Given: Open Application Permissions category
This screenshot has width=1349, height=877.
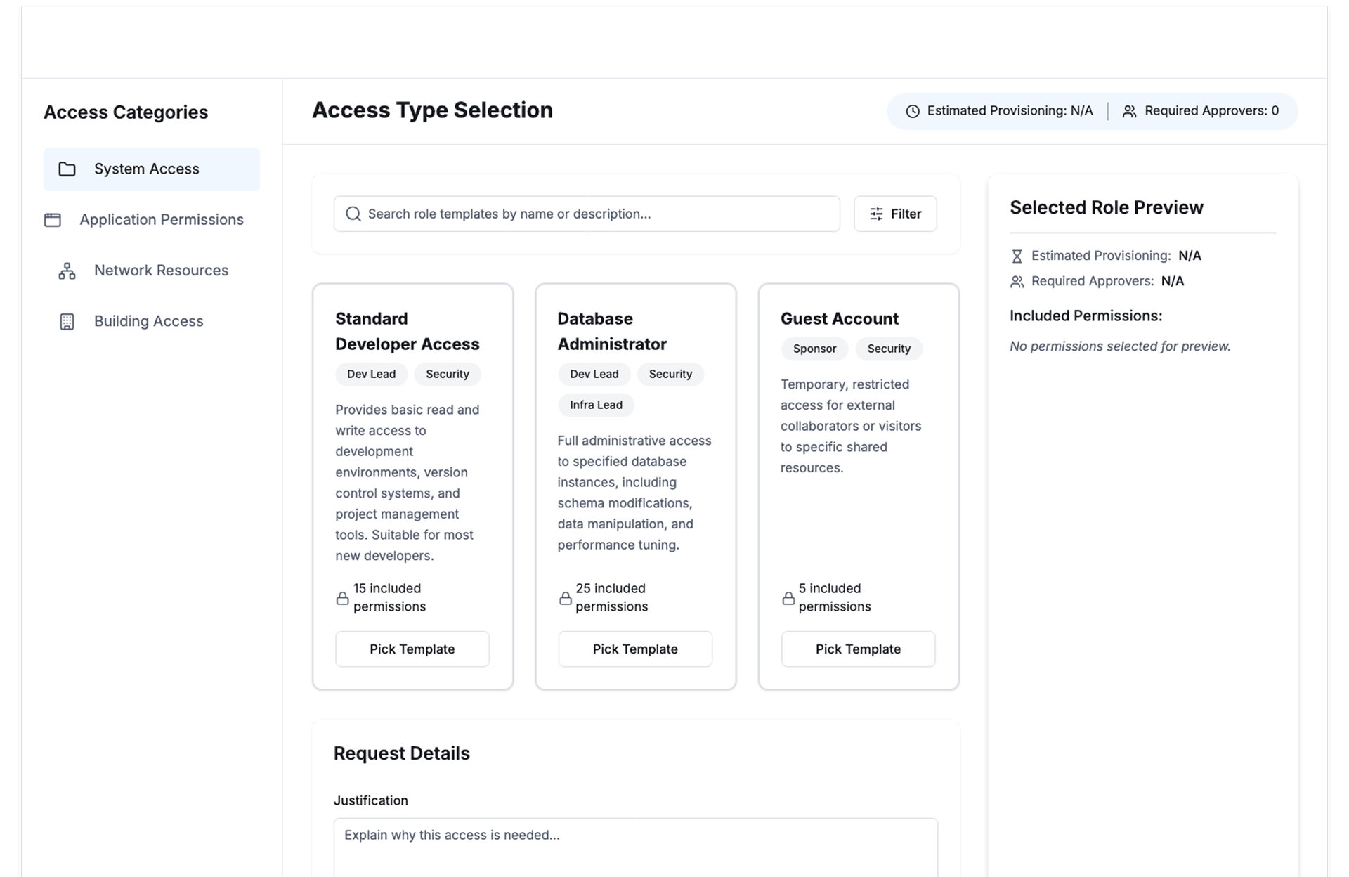Looking at the screenshot, I should coord(161,220).
